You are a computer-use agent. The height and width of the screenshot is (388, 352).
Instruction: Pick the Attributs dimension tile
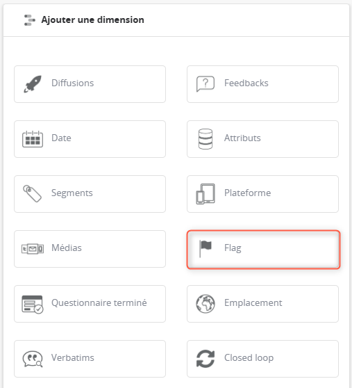[x=262, y=139]
